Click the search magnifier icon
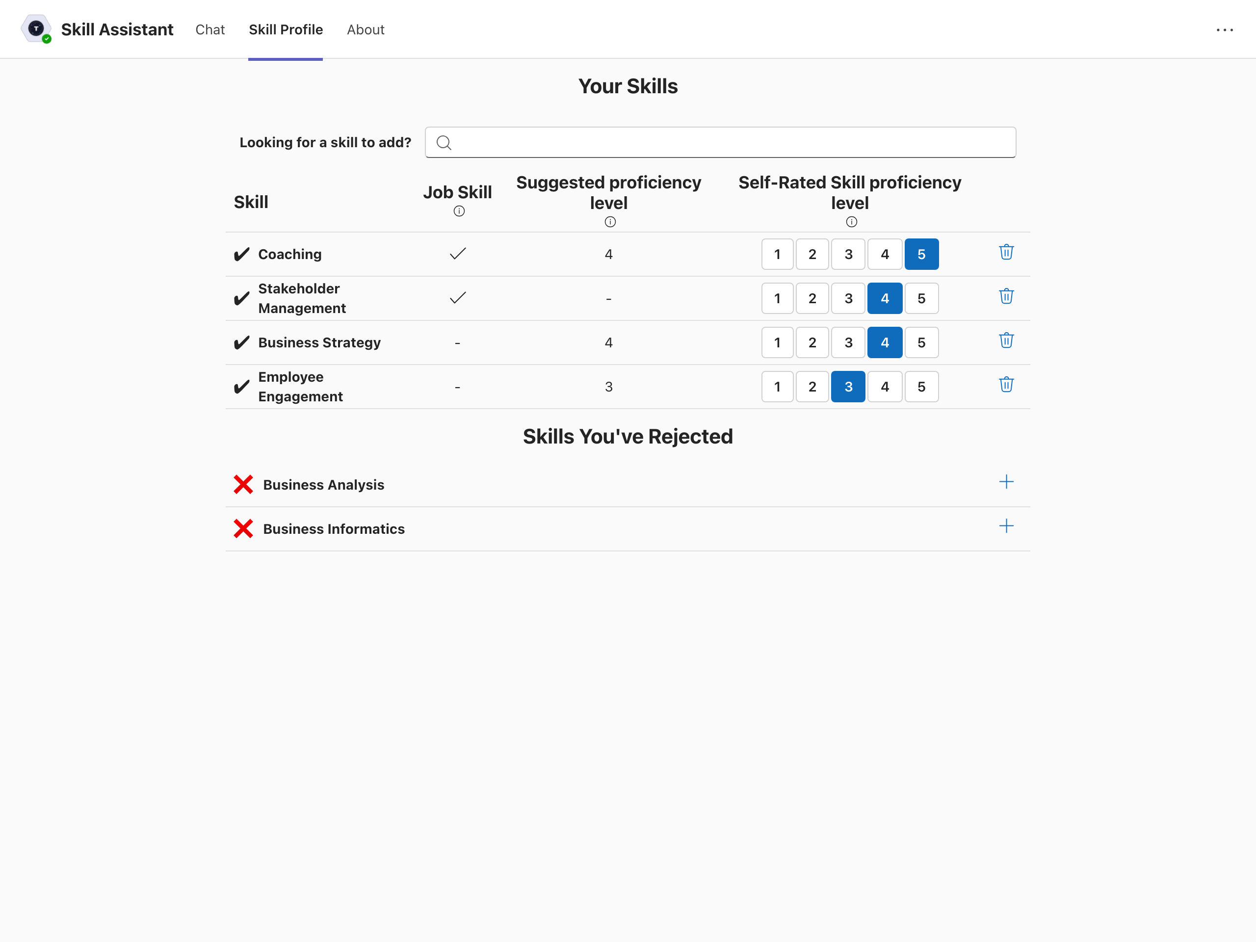This screenshot has height=942, width=1256. [444, 142]
